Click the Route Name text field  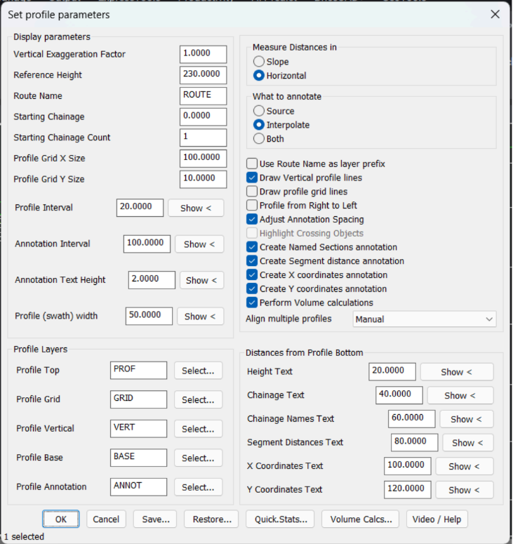[x=203, y=95]
